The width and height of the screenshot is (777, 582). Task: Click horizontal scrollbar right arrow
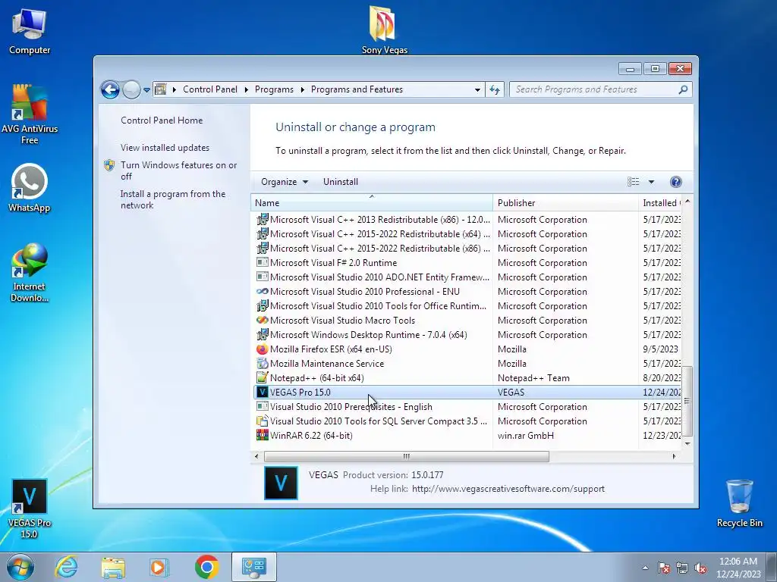674,456
